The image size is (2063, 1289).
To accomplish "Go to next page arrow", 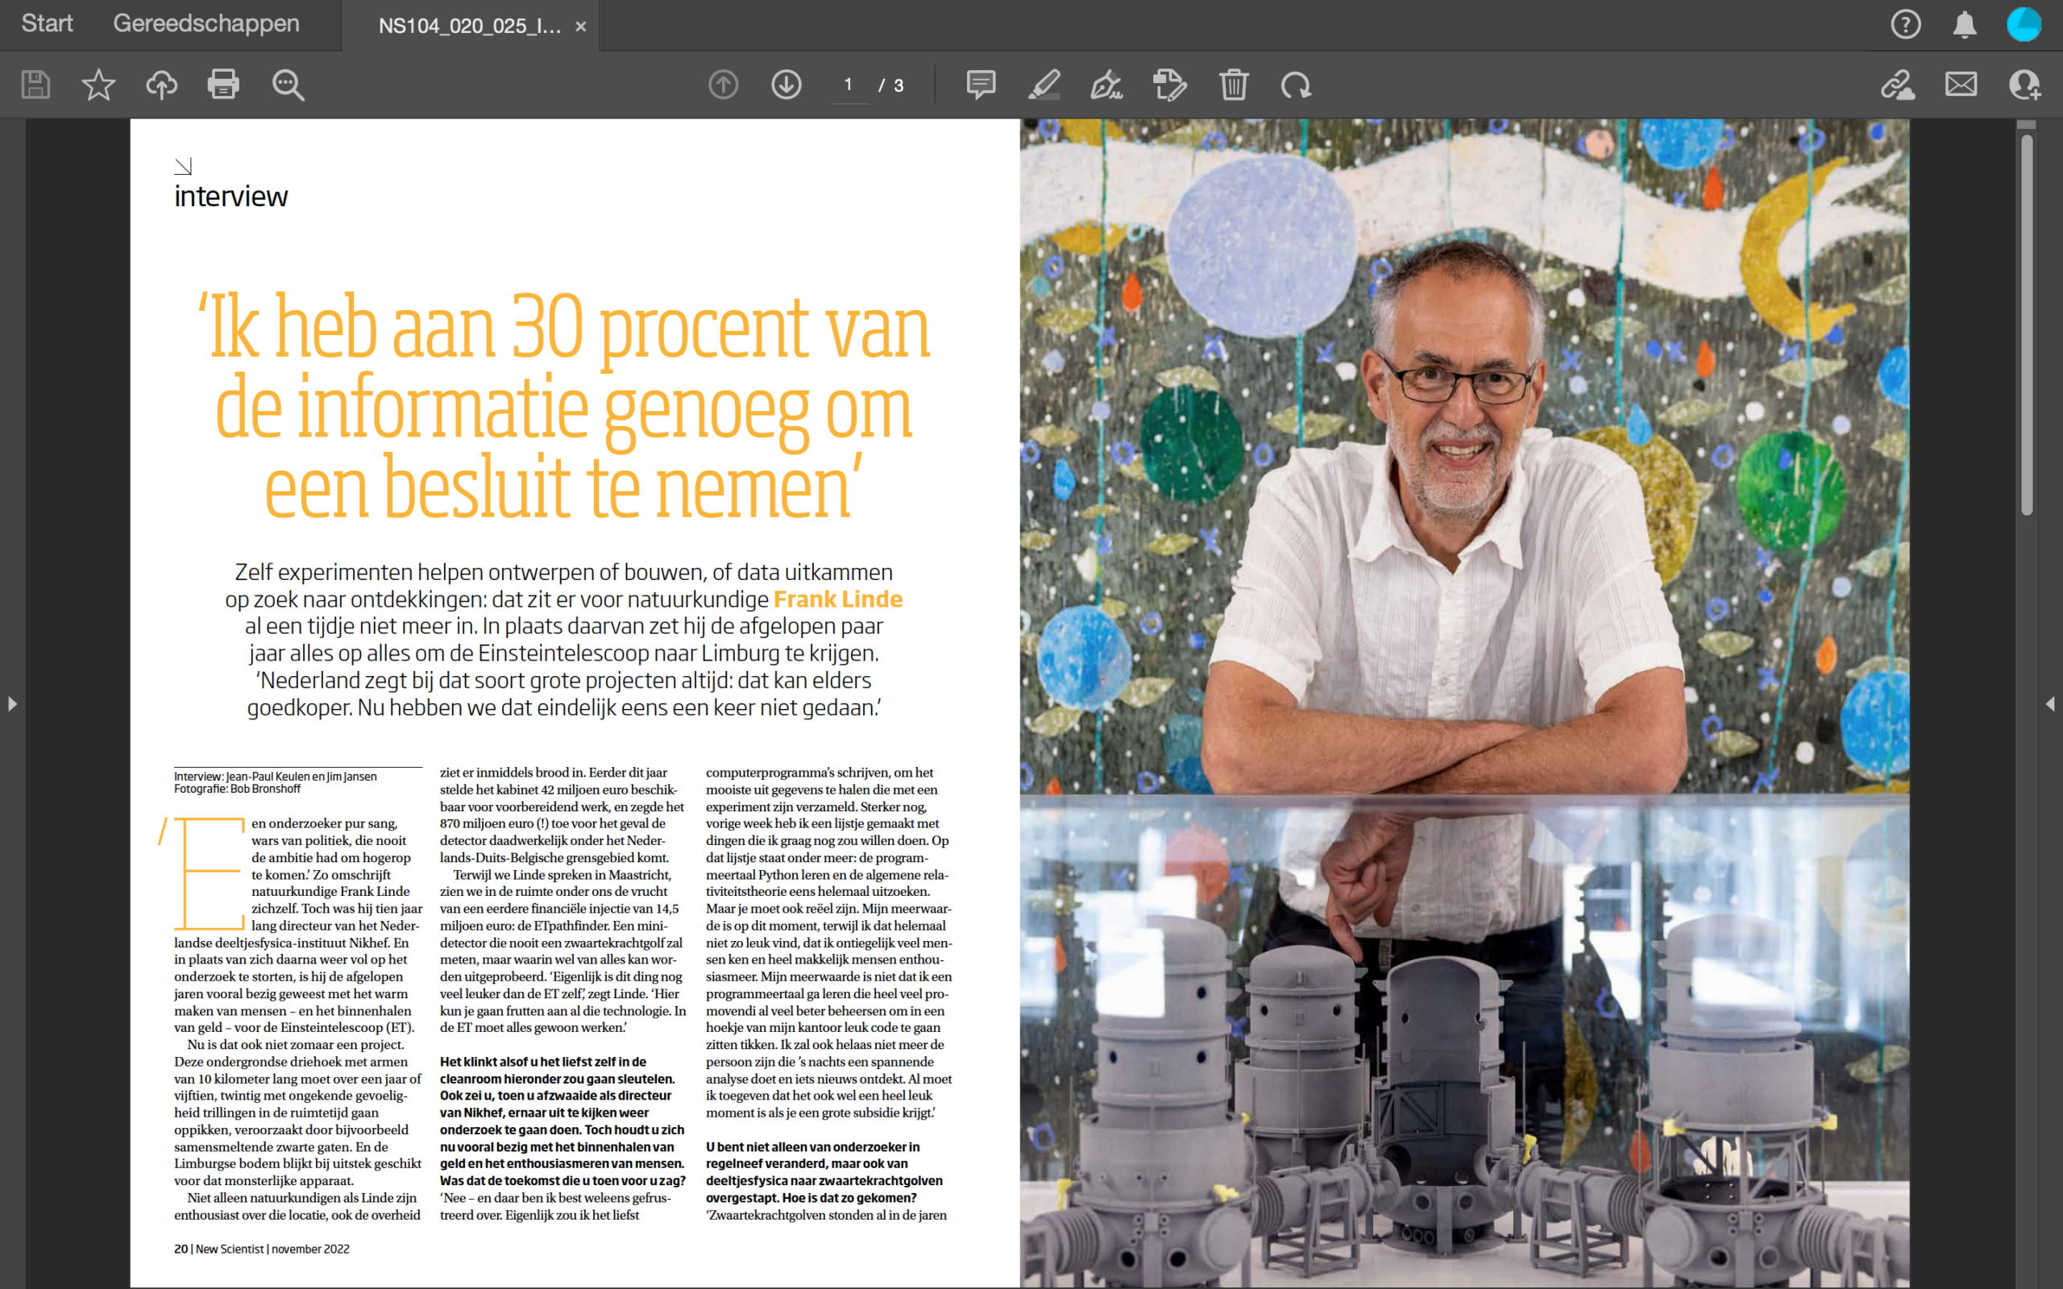I will point(786,85).
